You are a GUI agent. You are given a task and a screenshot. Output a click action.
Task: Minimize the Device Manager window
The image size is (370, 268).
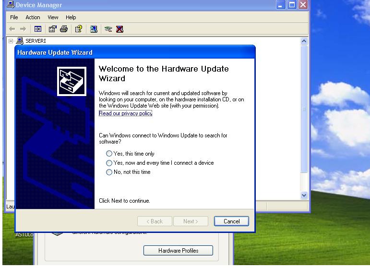281,4
